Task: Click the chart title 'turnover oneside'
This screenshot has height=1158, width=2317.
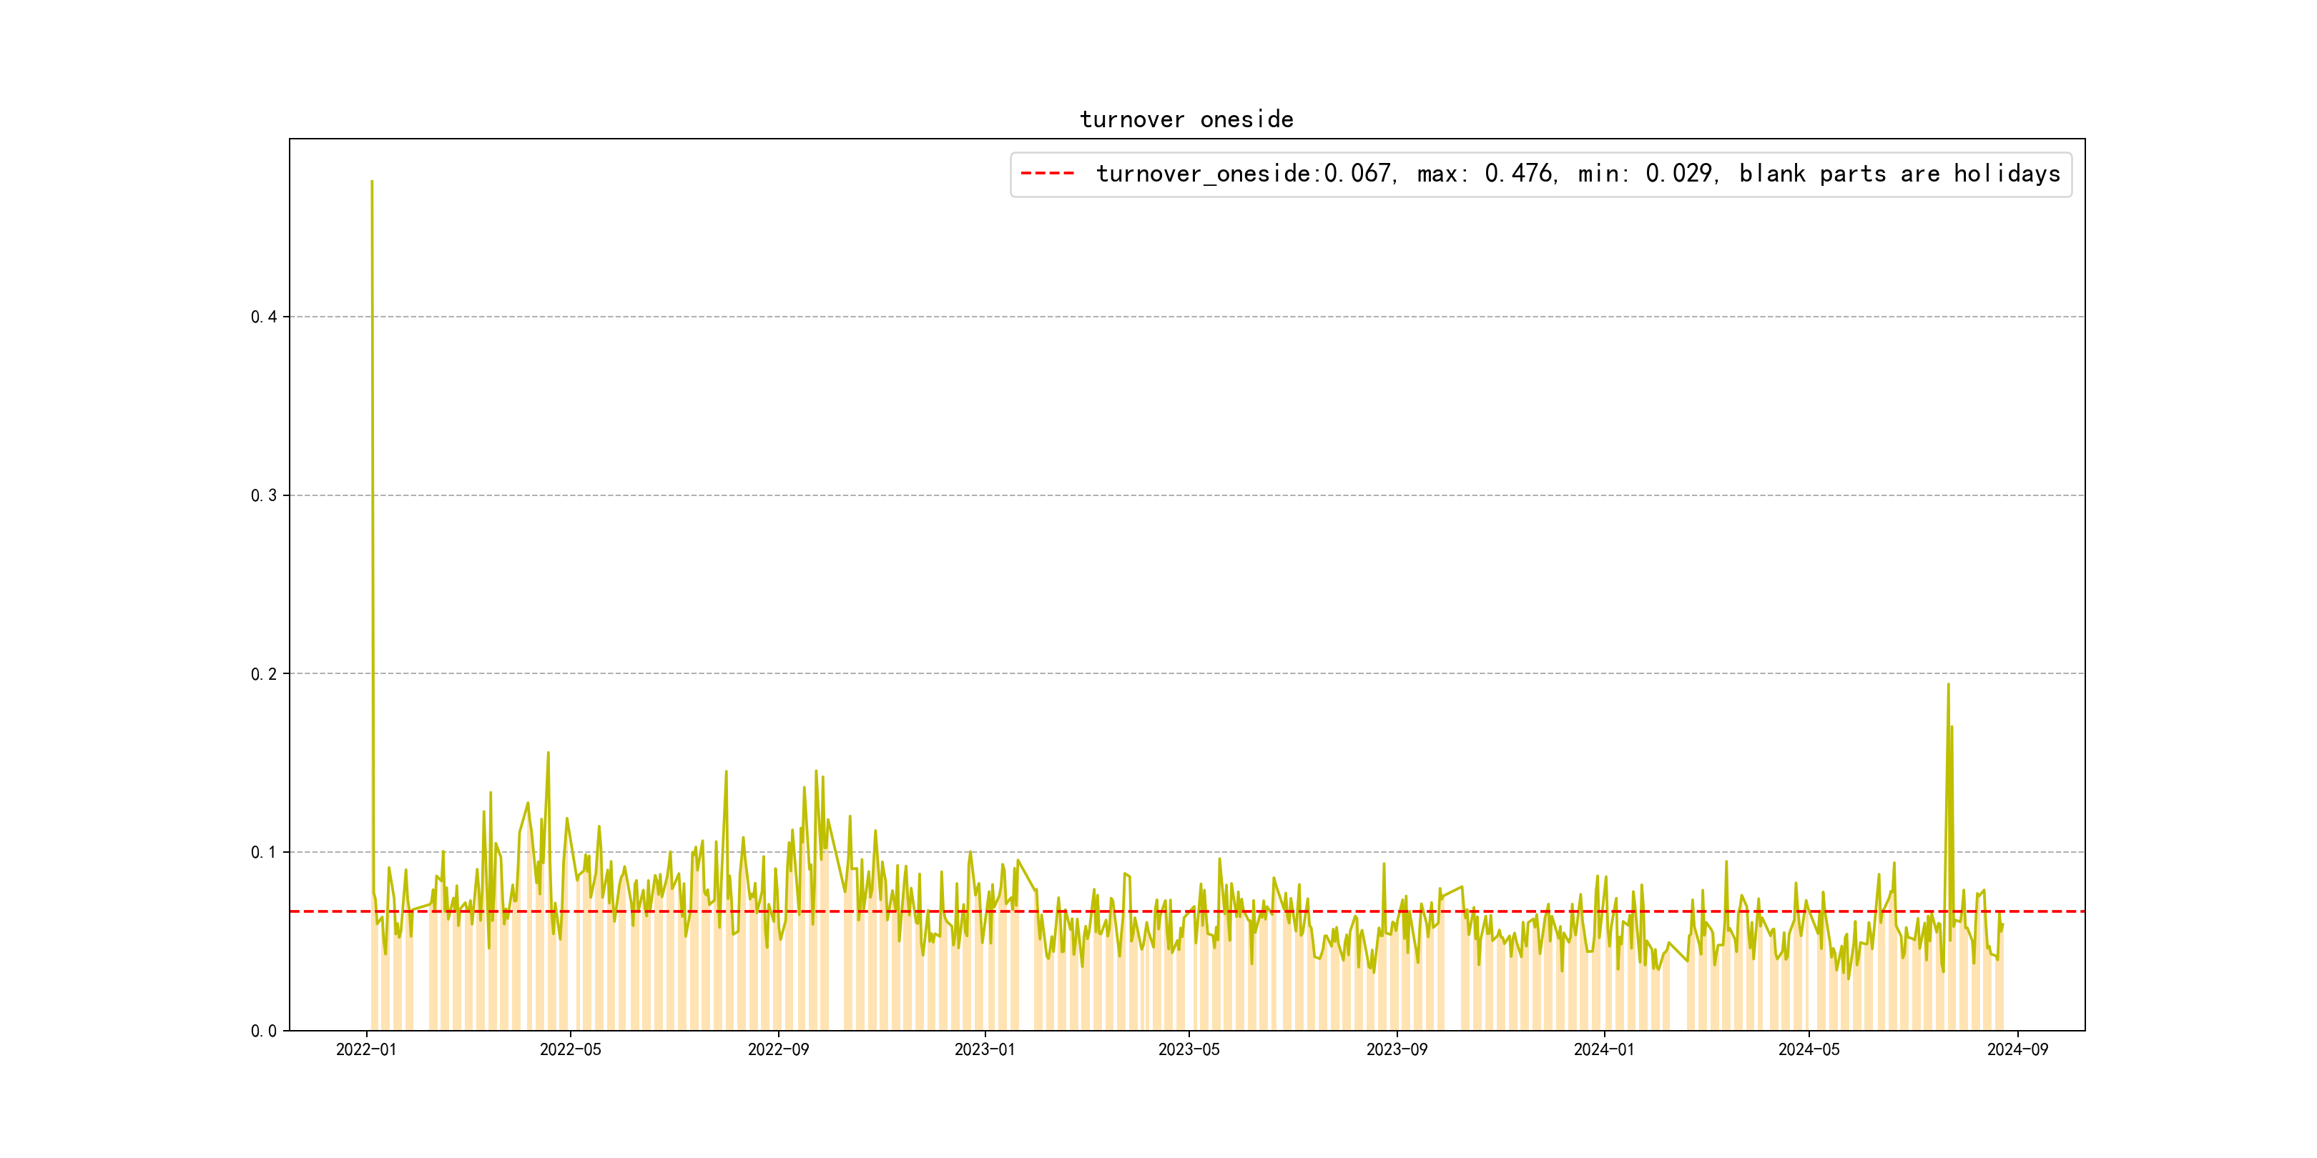Action: point(1186,119)
